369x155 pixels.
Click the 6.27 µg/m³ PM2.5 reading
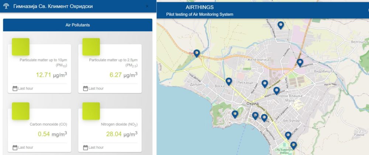[124, 75]
